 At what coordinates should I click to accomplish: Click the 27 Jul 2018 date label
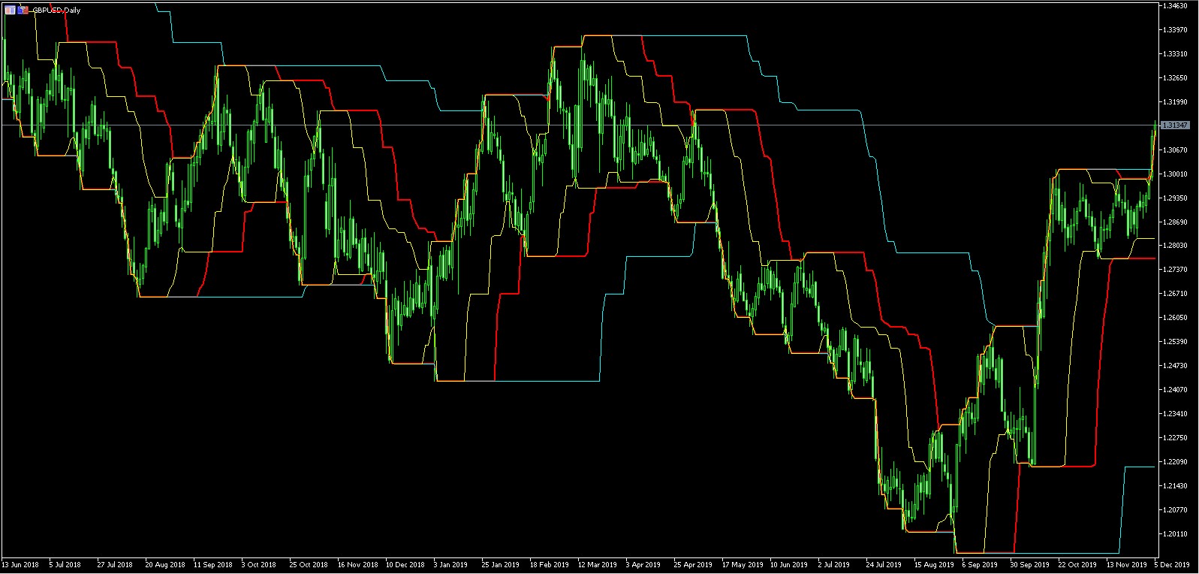coord(115,565)
